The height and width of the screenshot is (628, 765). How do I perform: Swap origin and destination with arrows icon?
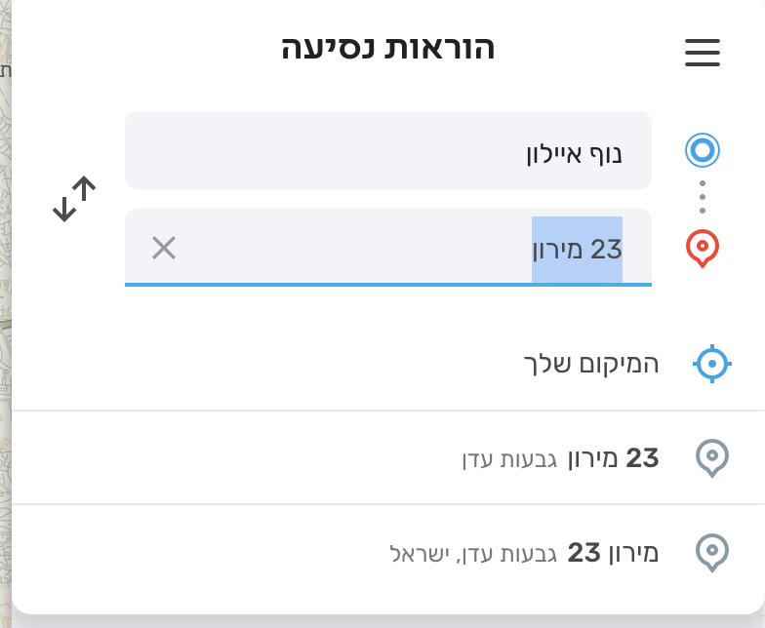pyautogui.click(x=74, y=199)
